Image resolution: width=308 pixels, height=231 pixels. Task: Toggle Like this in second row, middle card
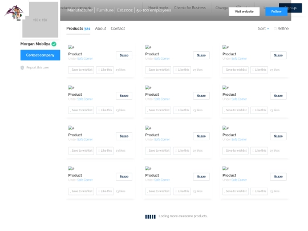pyautogui.click(x=182, y=110)
